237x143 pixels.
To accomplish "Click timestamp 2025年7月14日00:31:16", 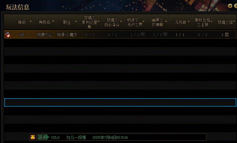I will coord(110,137).
